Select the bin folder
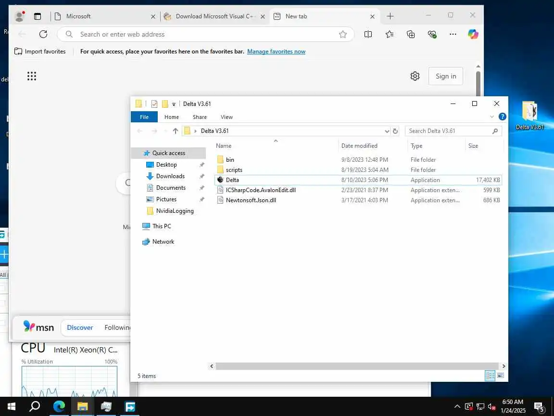Image resolution: width=554 pixels, height=416 pixels. pyautogui.click(x=358, y=159)
